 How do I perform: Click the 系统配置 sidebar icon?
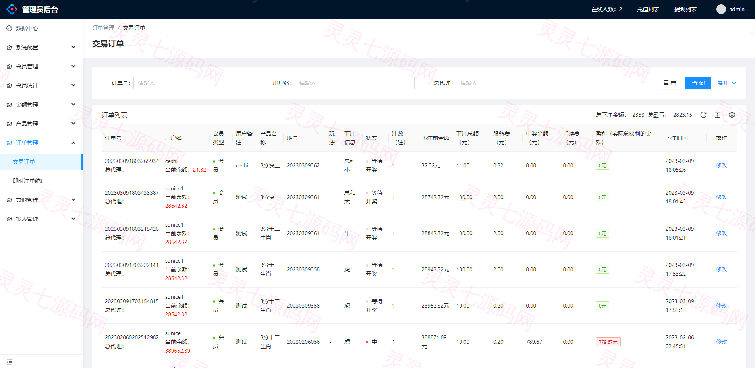(9, 47)
